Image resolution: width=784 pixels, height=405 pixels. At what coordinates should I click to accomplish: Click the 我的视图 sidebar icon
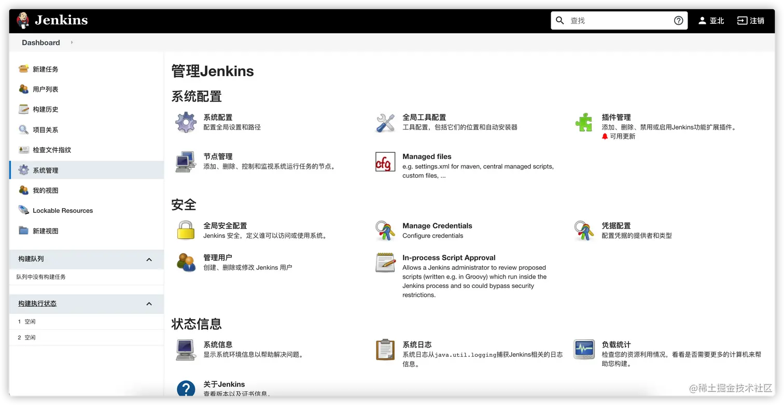(23, 190)
